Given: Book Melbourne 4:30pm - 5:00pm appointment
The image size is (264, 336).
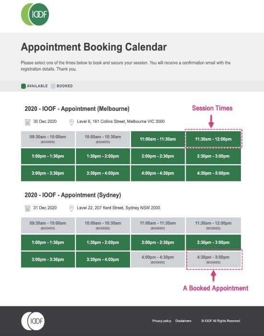Looking at the screenshot, I should [x=213, y=173].
